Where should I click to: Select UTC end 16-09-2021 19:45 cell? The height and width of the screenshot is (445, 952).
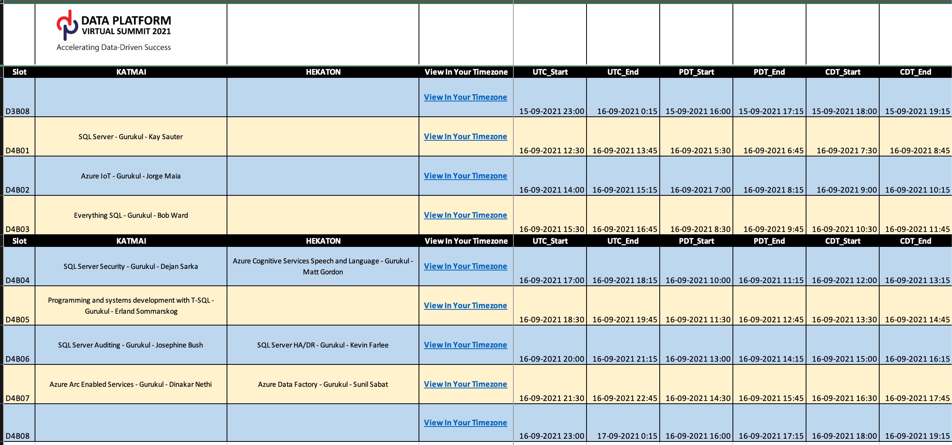click(x=623, y=305)
